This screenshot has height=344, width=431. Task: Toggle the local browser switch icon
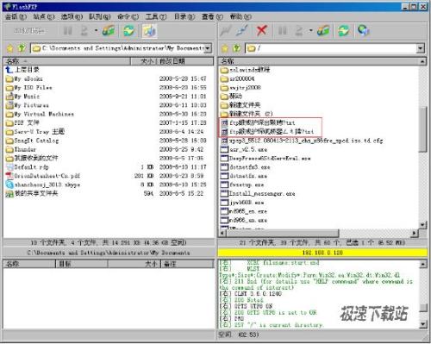[x=149, y=30]
